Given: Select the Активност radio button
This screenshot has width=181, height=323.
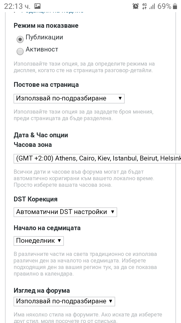Looking at the screenshot, I should click(20, 51).
